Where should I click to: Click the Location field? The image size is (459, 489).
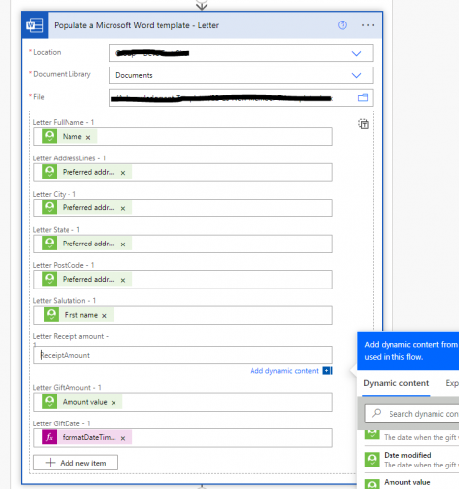tap(241, 53)
